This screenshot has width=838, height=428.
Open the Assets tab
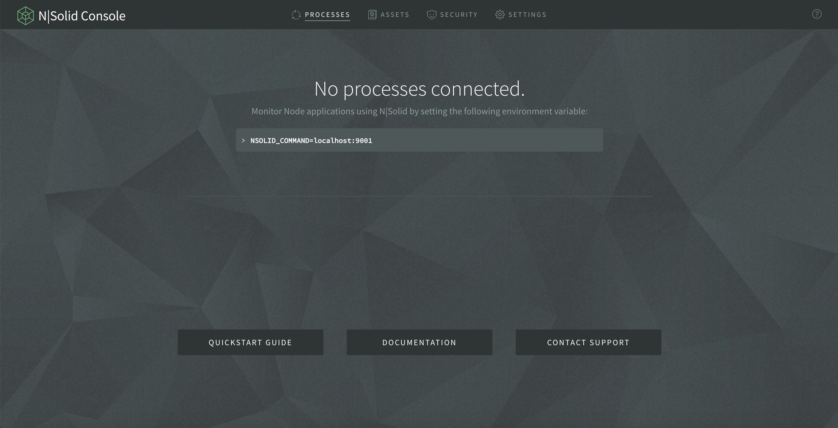[x=395, y=15]
